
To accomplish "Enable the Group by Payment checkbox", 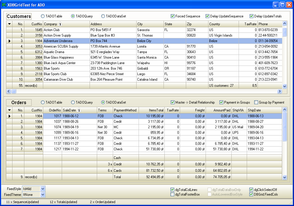I will pos(256,102).
